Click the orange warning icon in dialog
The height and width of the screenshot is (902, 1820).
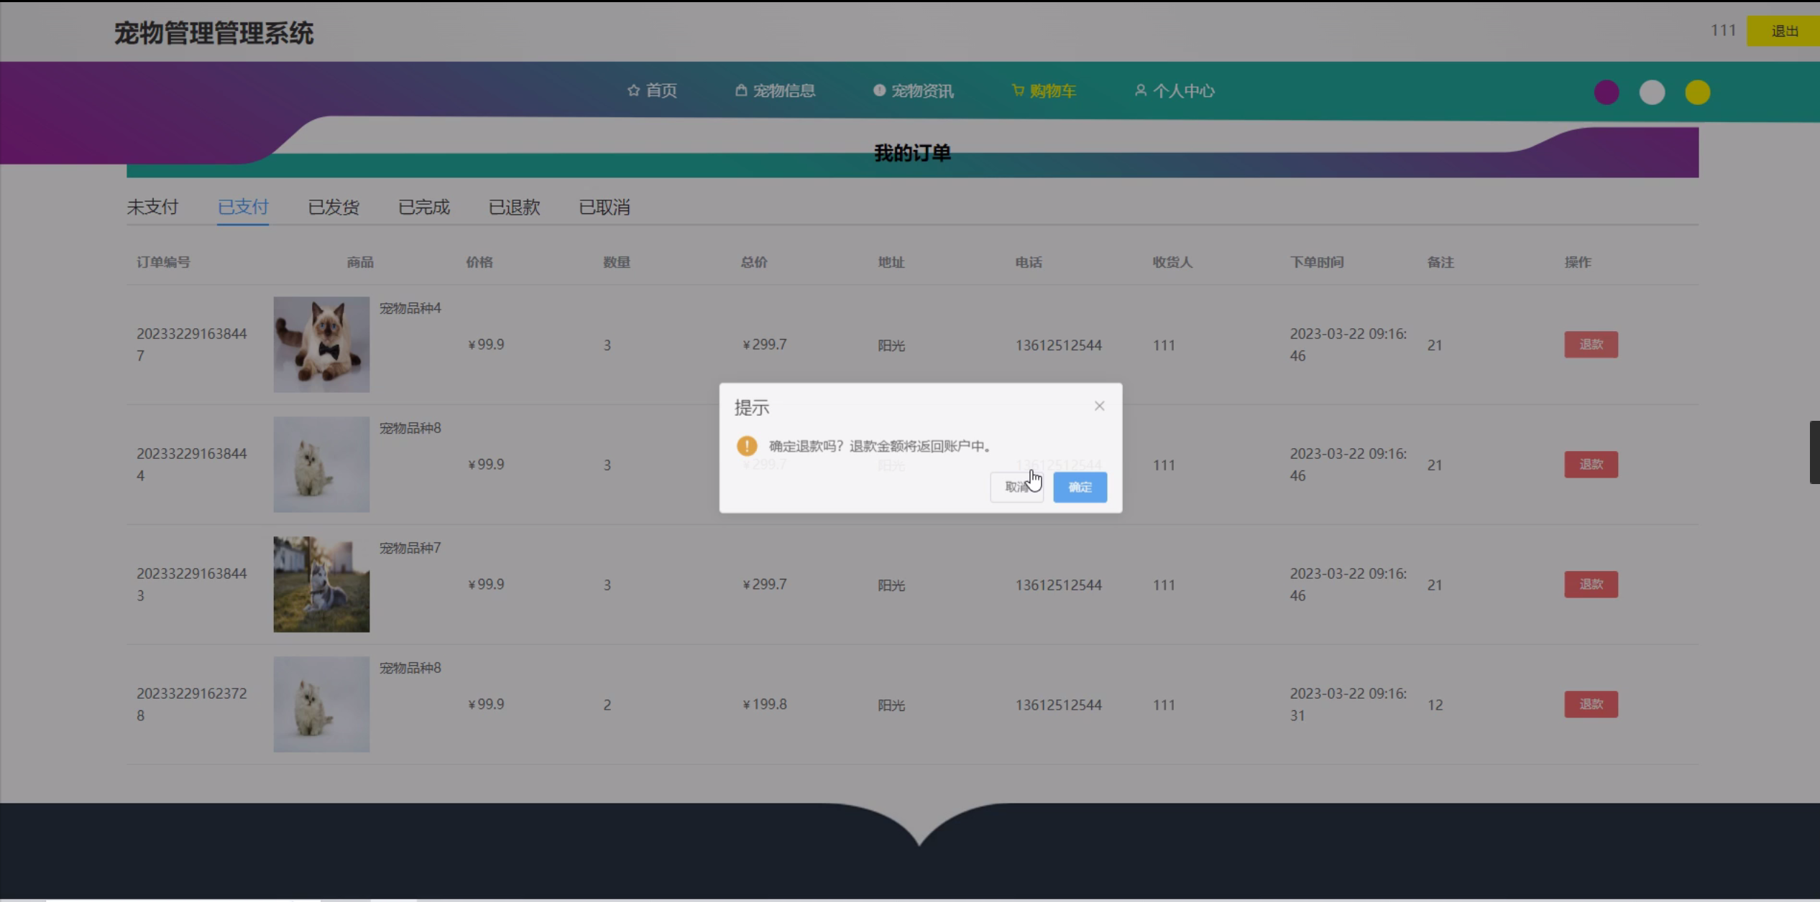click(747, 446)
